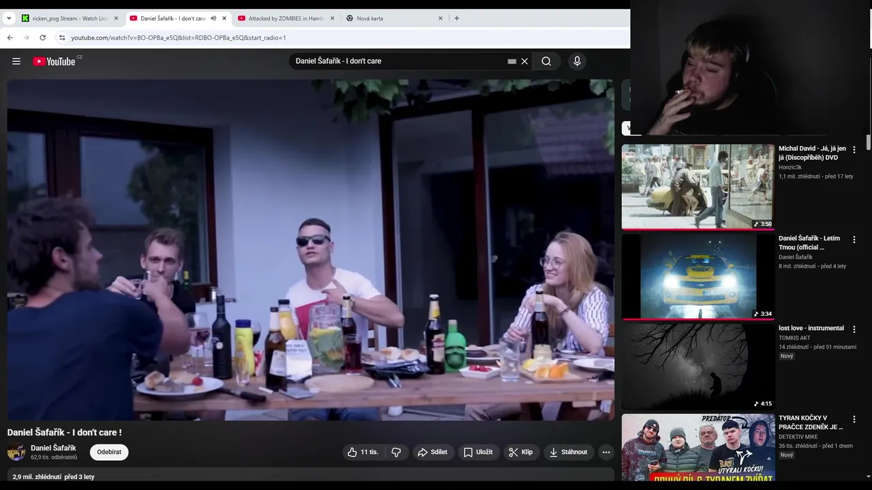Reload the page with refresh icon
The width and height of the screenshot is (872, 490).
[x=43, y=37]
